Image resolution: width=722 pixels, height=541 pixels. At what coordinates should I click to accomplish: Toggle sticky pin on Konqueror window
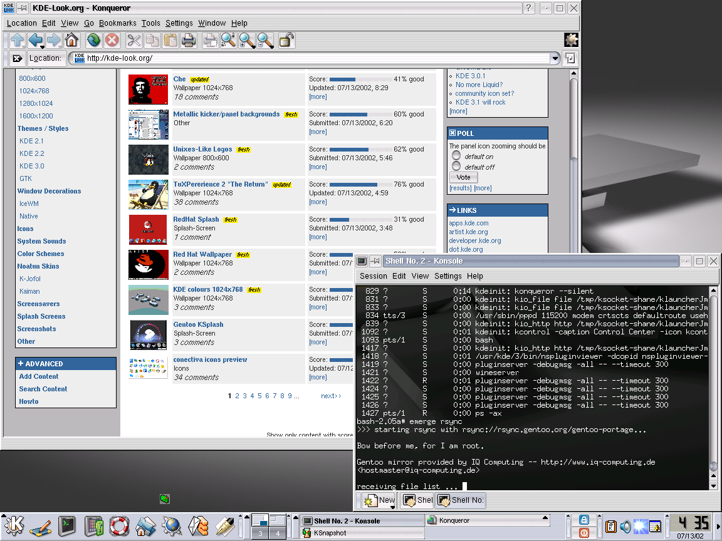pos(22,8)
